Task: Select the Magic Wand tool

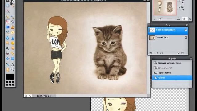Action: [x=8, y=11]
